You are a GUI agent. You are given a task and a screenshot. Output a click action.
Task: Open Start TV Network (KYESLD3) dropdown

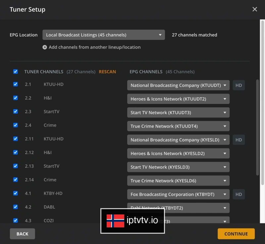(x=178, y=167)
